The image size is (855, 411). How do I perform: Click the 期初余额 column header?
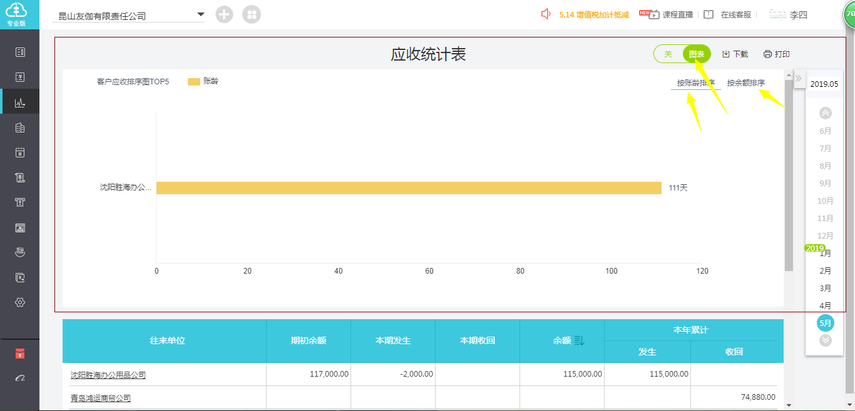(309, 340)
